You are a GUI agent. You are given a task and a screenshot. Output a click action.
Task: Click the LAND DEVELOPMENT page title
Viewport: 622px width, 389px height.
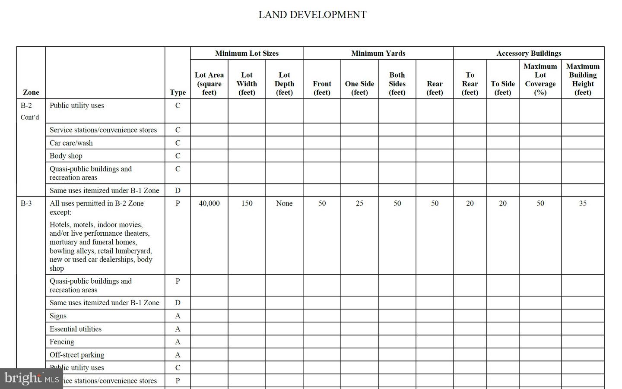(312, 15)
